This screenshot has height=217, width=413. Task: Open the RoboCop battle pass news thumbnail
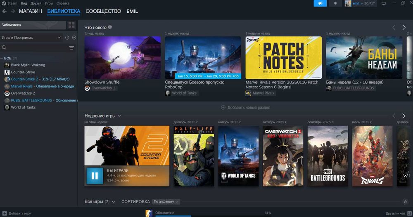(203, 58)
